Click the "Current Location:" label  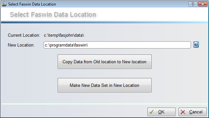[24, 35]
